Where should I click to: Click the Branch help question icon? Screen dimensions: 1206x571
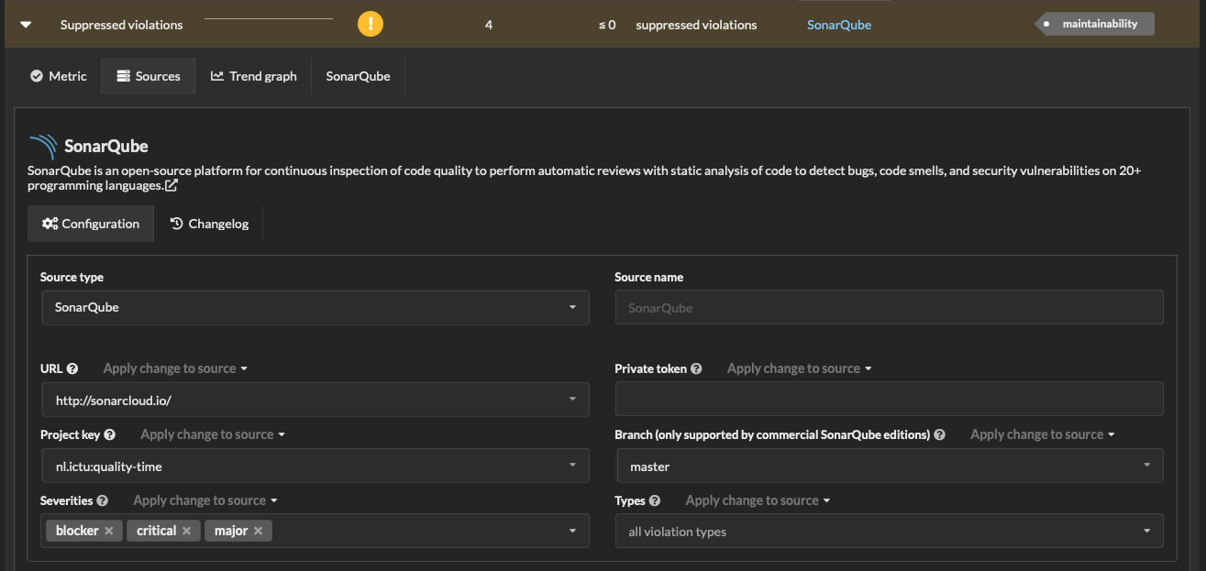[939, 434]
